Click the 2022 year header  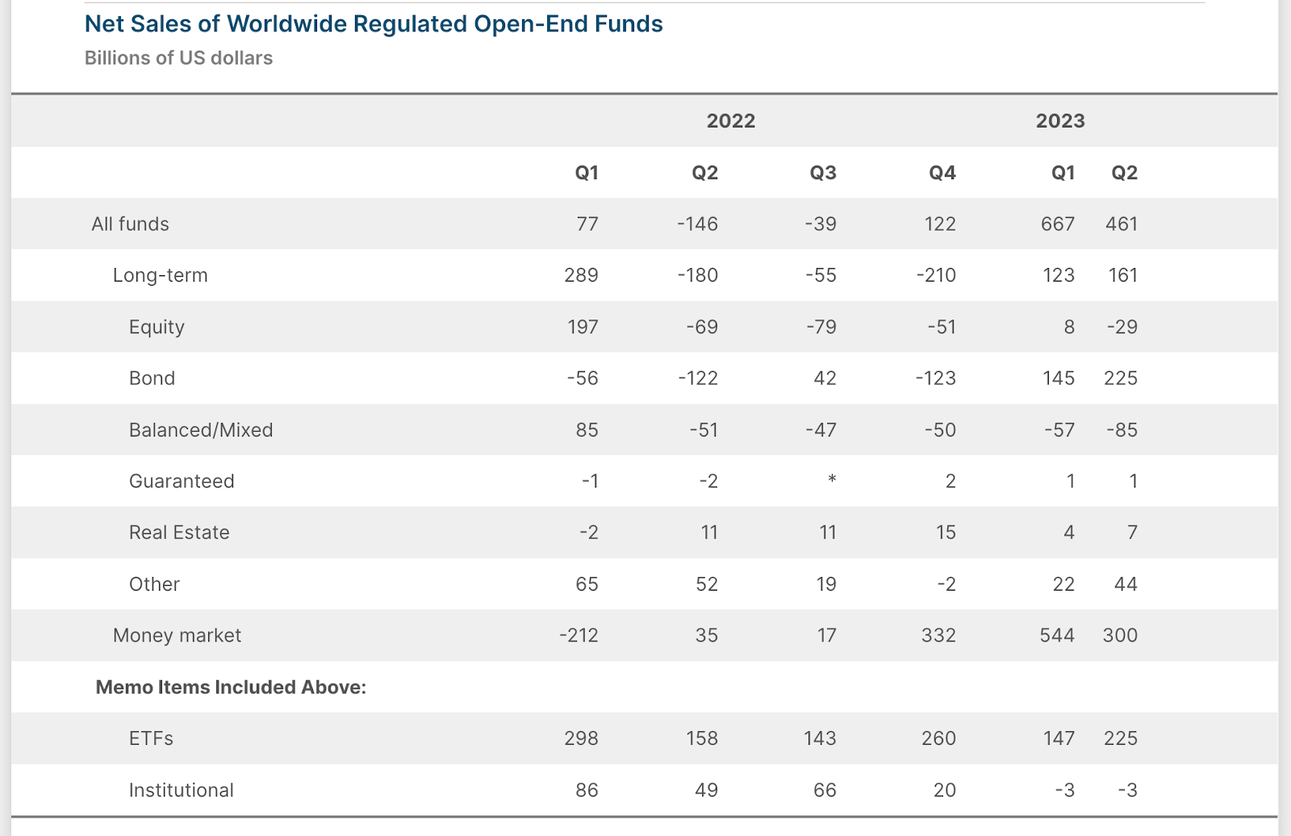click(731, 121)
